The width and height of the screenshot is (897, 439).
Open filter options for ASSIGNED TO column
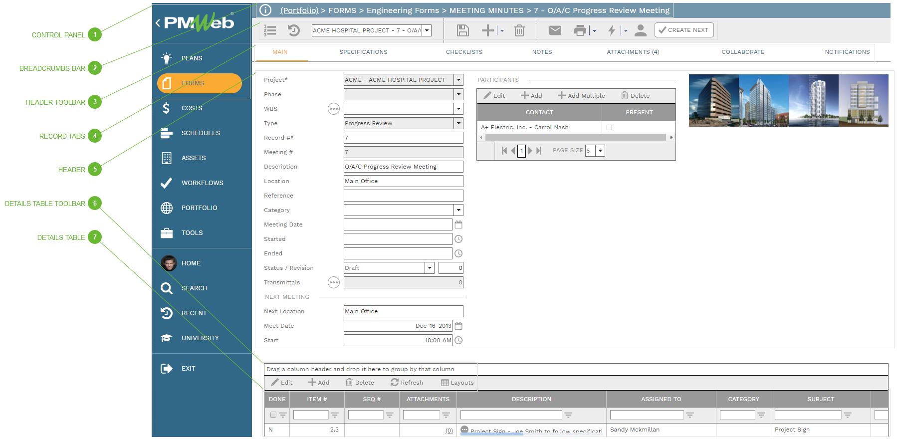pyautogui.click(x=690, y=415)
